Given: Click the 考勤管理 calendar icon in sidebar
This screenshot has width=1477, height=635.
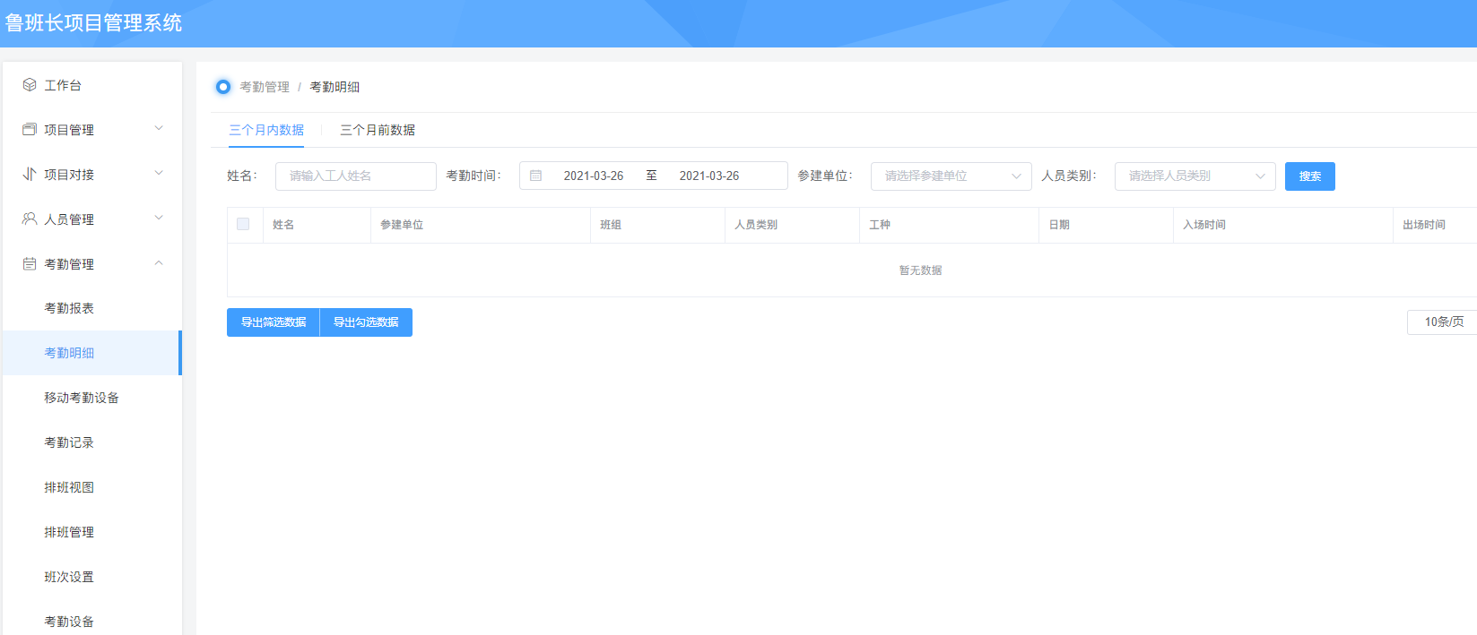Looking at the screenshot, I should (x=30, y=264).
